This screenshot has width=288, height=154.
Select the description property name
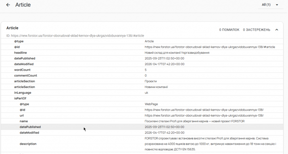point(28,144)
